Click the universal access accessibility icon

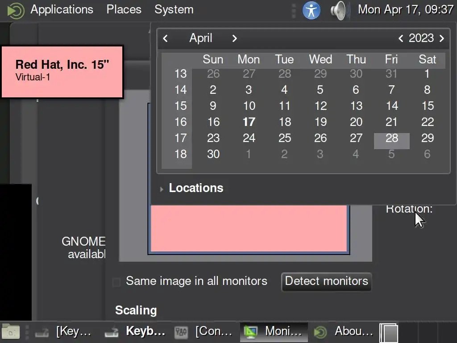pos(311,10)
